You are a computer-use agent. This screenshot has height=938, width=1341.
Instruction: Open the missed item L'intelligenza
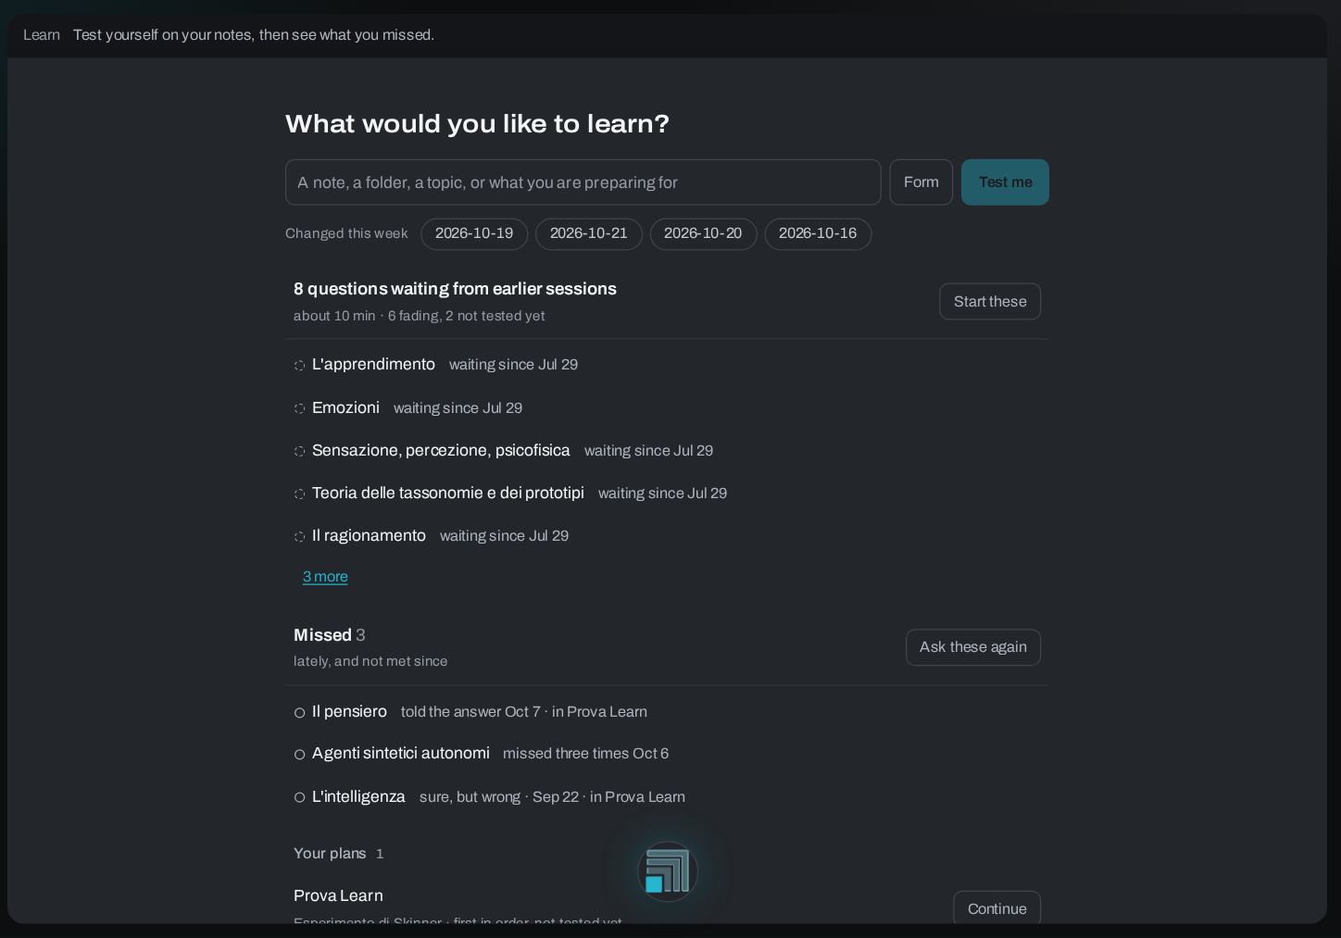click(358, 796)
